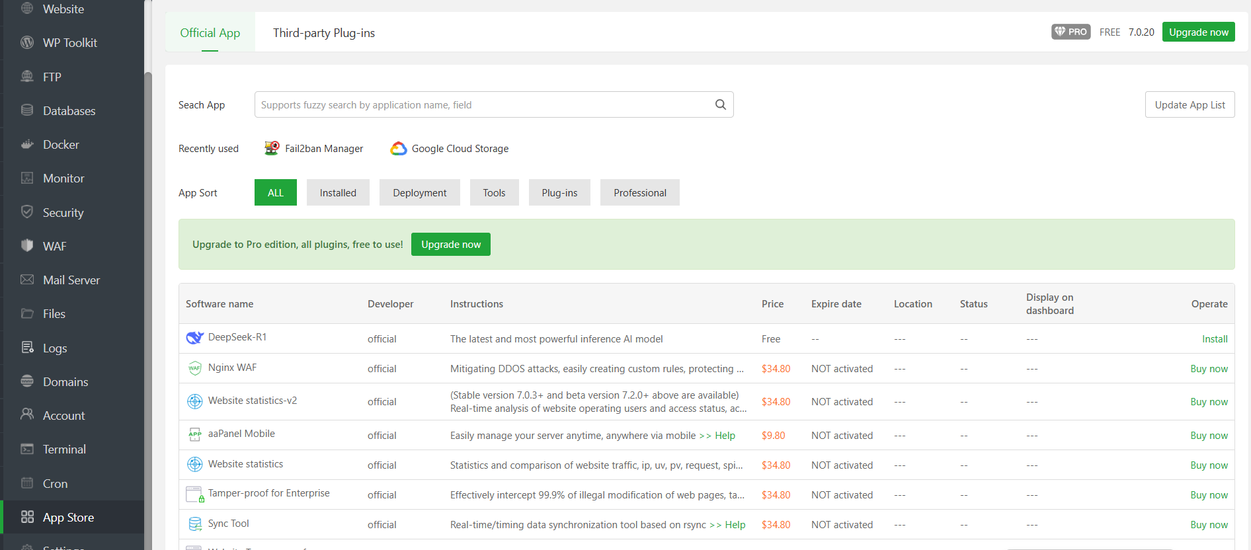Image resolution: width=1251 pixels, height=550 pixels.
Task: Click the Monitor chart icon
Action: [x=27, y=178]
